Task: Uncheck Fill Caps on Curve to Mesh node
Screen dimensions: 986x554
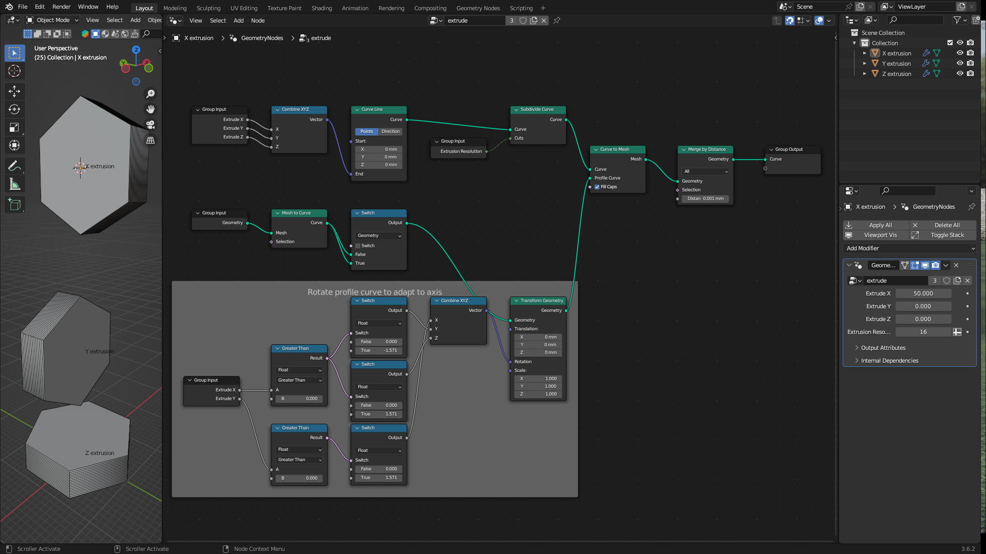Action: [597, 187]
